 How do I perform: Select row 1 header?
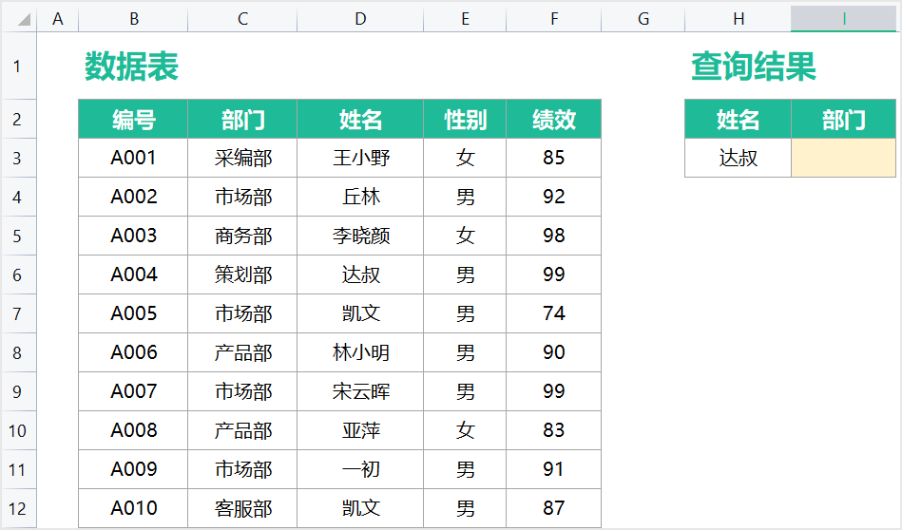18,66
